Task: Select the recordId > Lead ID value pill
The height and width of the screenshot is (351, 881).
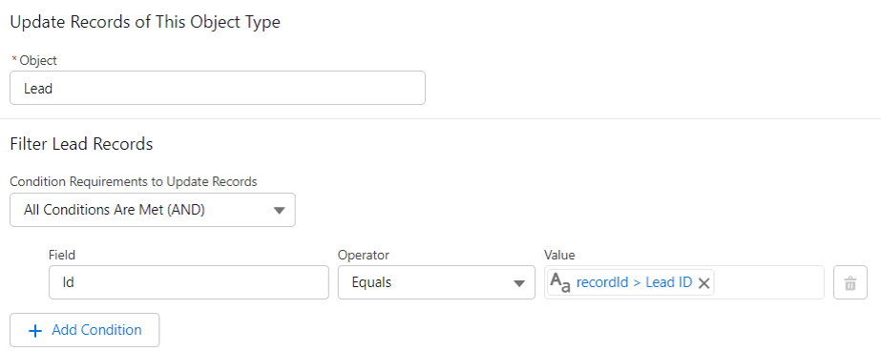Action: 634,282
